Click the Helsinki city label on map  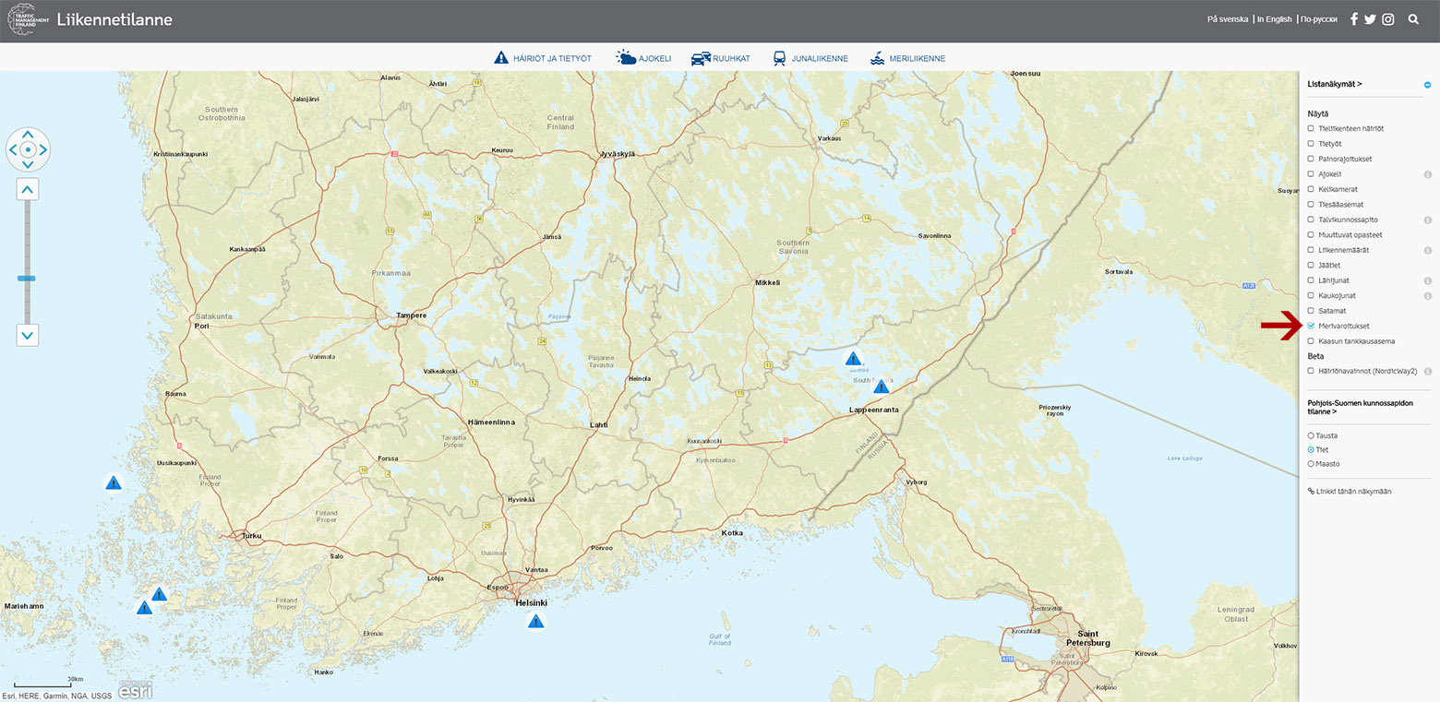531,602
